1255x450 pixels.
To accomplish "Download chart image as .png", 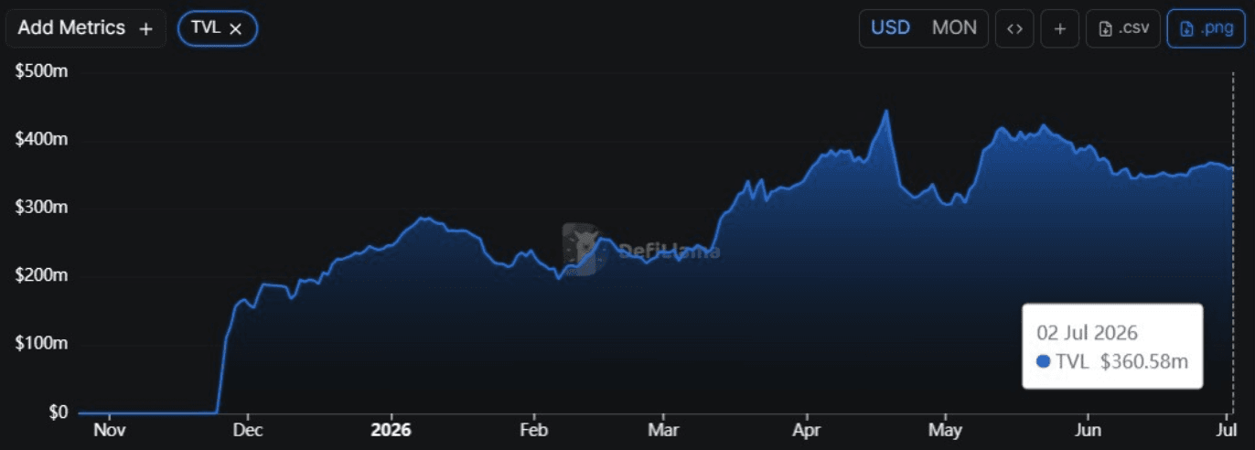I will tap(1206, 28).
